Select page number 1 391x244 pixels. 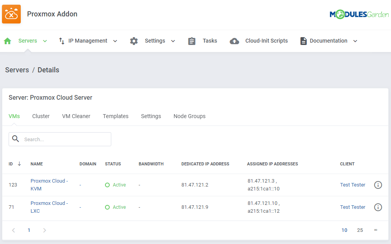[x=29, y=230]
